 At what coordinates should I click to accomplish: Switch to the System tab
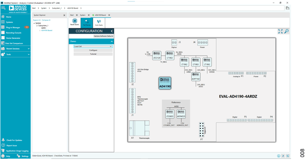pos(82,15)
